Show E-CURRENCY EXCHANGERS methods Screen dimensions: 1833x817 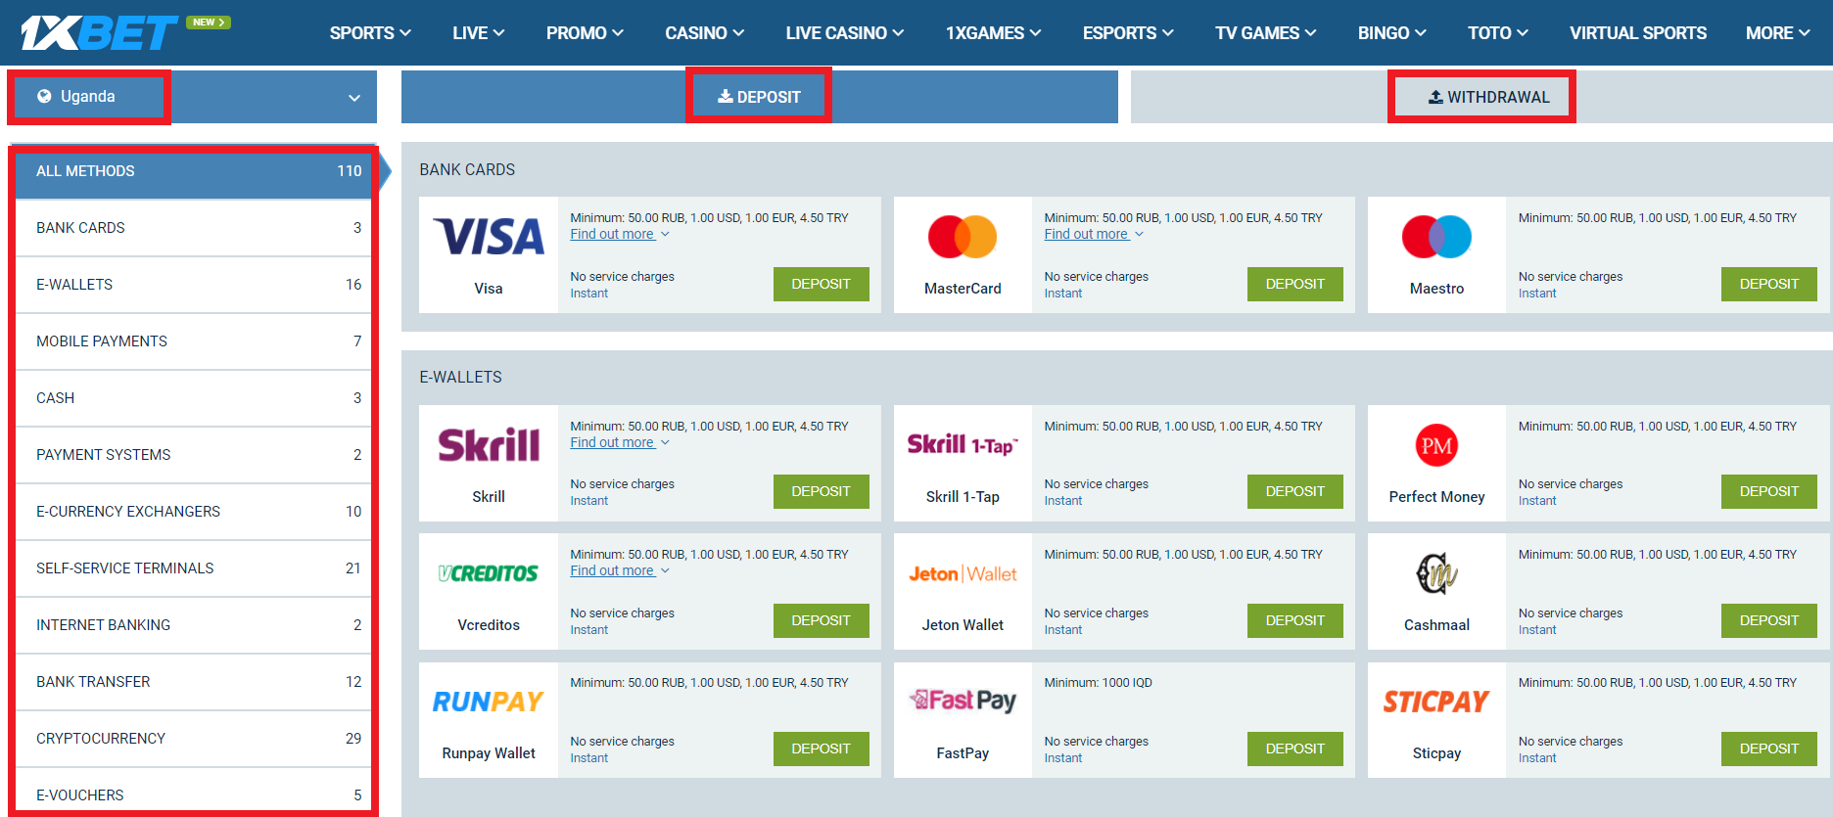point(194,512)
